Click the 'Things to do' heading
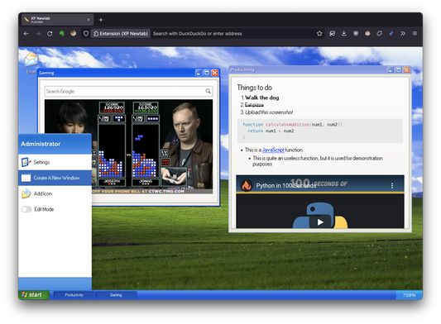 [x=255, y=88]
